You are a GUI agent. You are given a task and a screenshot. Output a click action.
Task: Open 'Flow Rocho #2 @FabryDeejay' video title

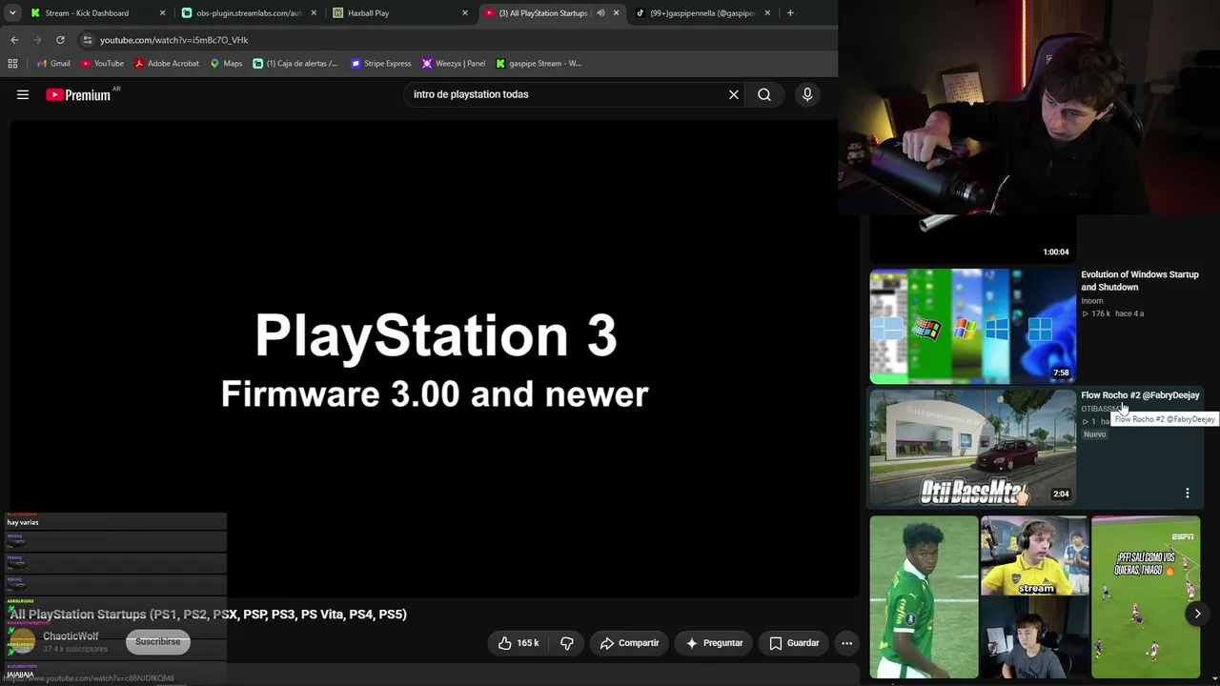[x=1140, y=395]
